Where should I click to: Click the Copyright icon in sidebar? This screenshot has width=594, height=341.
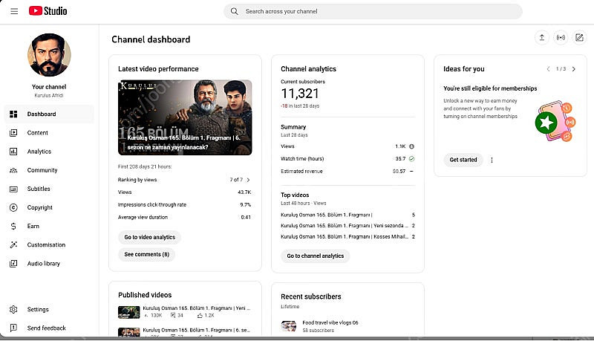pos(13,207)
